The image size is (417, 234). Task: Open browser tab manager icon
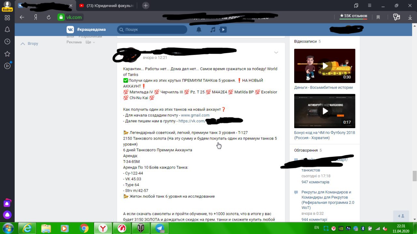356,6
